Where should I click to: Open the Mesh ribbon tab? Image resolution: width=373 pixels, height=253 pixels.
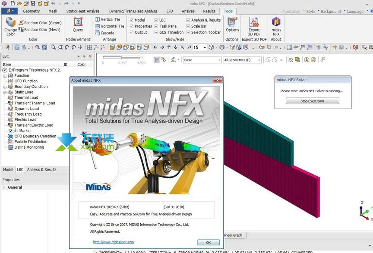[53, 11]
